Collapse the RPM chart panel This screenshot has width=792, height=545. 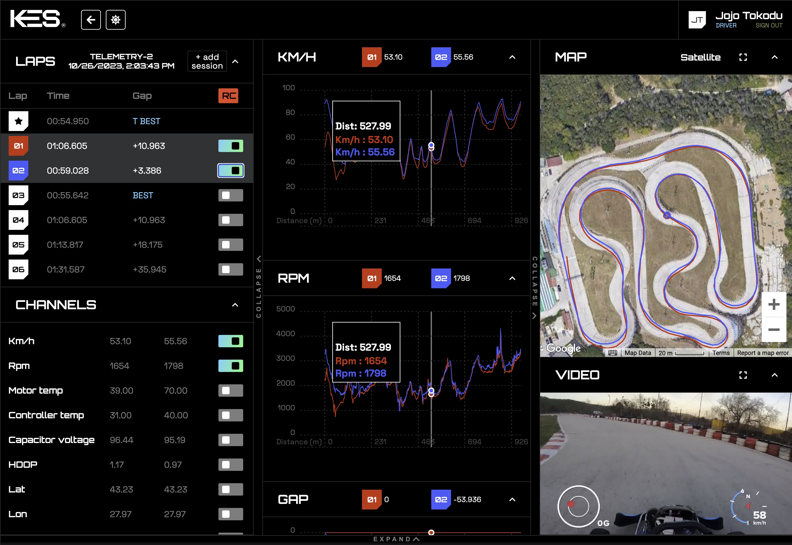coord(510,278)
